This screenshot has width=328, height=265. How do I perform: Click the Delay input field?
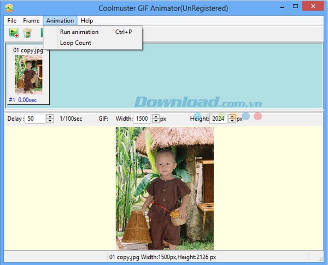[x=35, y=119]
